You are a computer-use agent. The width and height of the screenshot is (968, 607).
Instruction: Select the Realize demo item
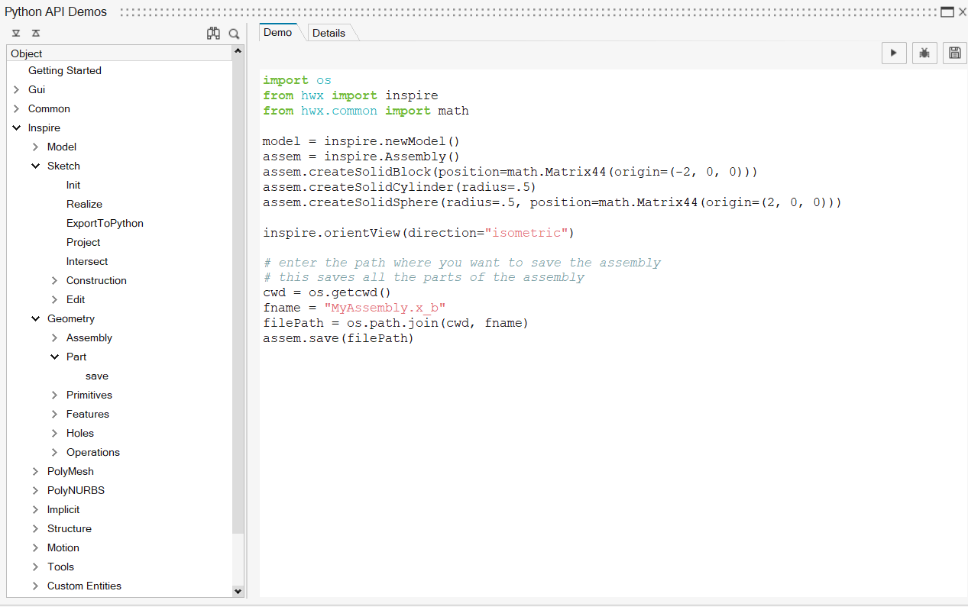pyautogui.click(x=84, y=204)
